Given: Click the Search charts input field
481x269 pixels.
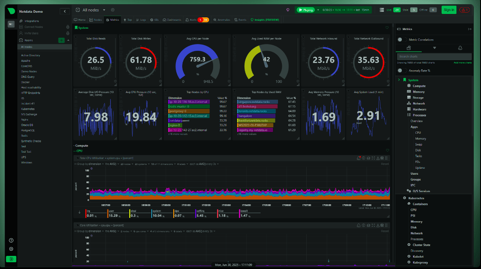Looking at the screenshot, I should (434, 56).
